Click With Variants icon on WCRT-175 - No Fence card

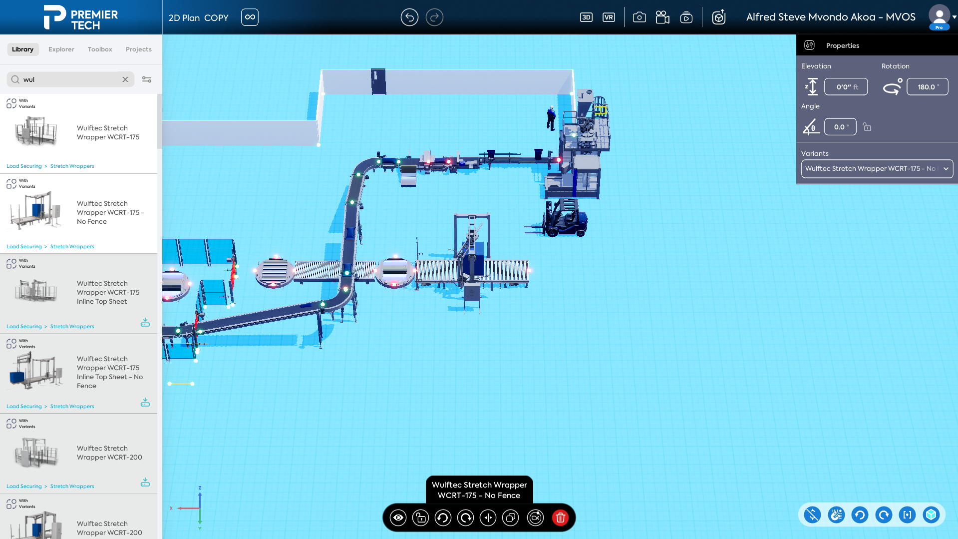pyautogui.click(x=11, y=183)
